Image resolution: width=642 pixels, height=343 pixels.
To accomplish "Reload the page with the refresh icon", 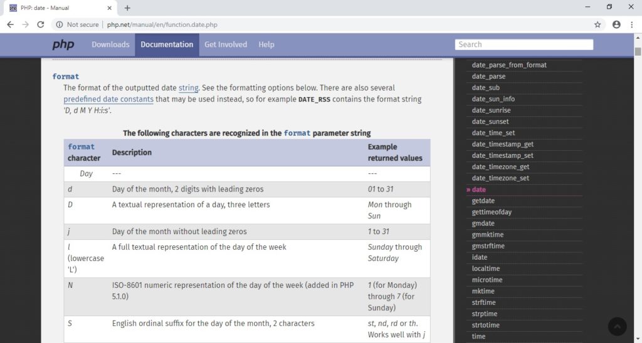I will click(41, 24).
